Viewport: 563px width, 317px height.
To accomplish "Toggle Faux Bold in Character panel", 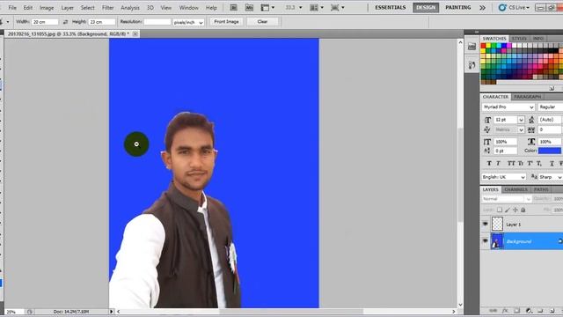I will click(489, 164).
